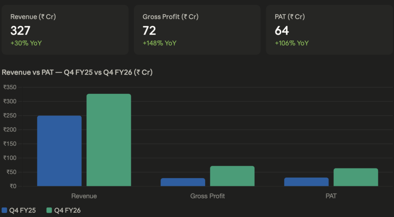Toggle the Q4 FY25 legend label
Viewport: 394px width, 217px height.
[x=23, y=210]
